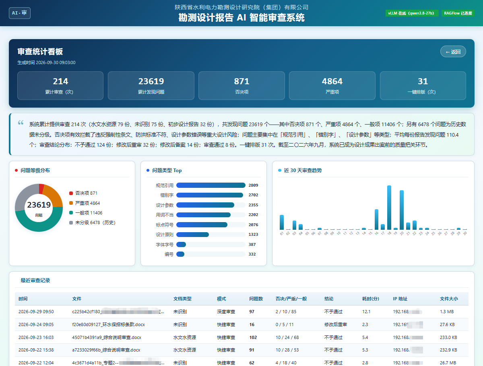
Task: Click the day 01 bar in trend chart
Action: [282, 223]
